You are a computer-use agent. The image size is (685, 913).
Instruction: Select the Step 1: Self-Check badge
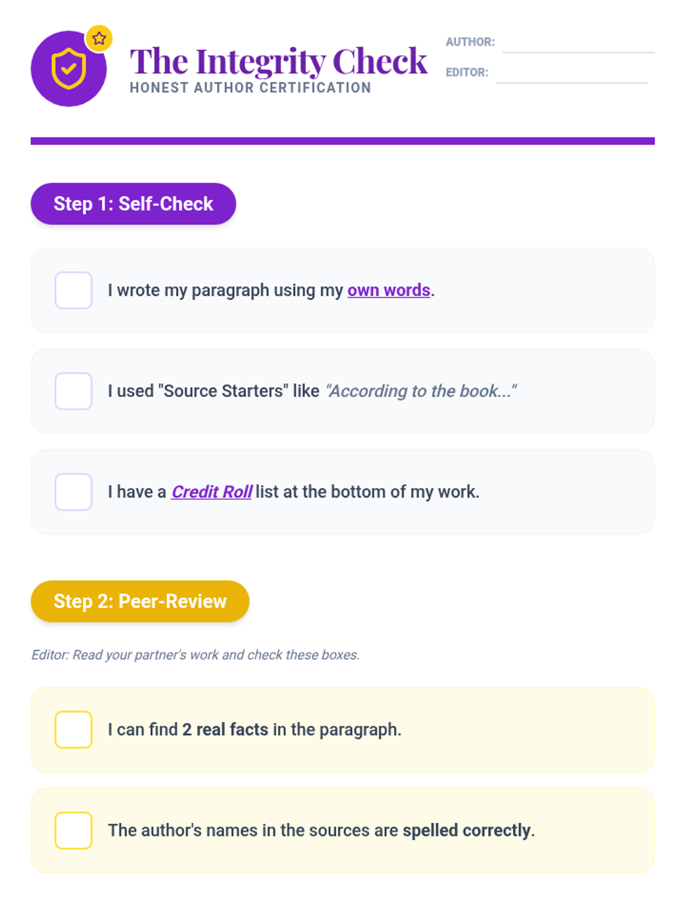pyautogui.click(x=134, y=204)
